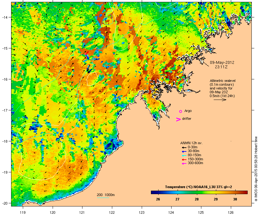
Task: Click the 'ANMN 12h av.' heading
Action: click(x=191, y=143)
